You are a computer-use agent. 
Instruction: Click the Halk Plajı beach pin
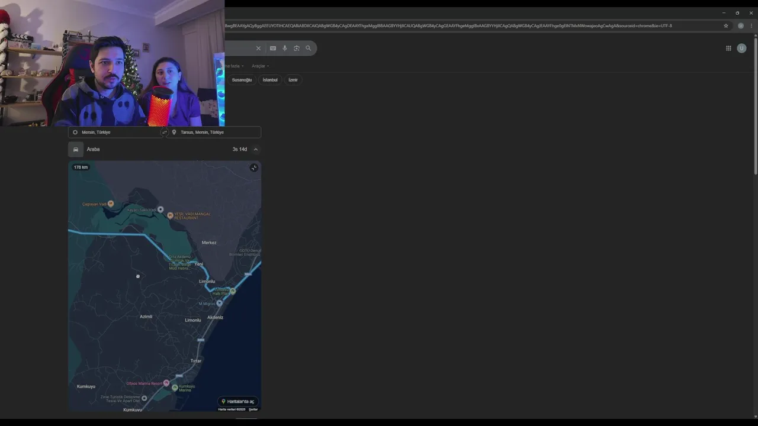(233, 291)
